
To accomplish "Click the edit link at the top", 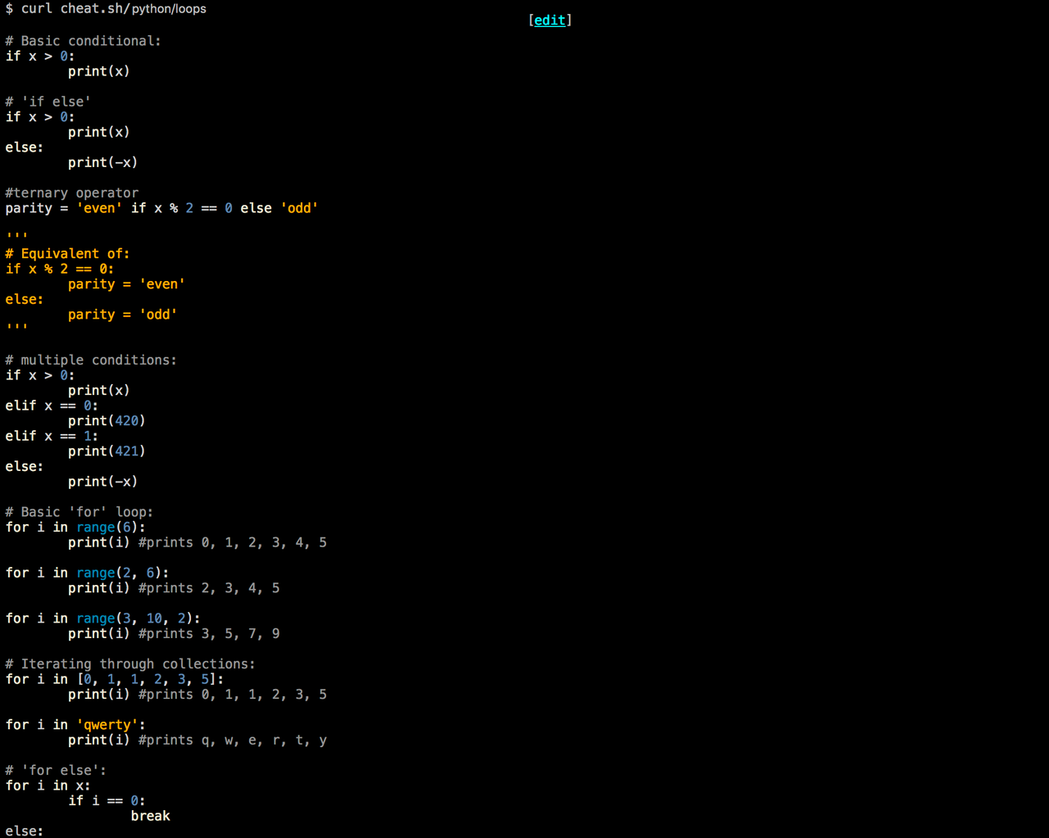I will (549, 20).
